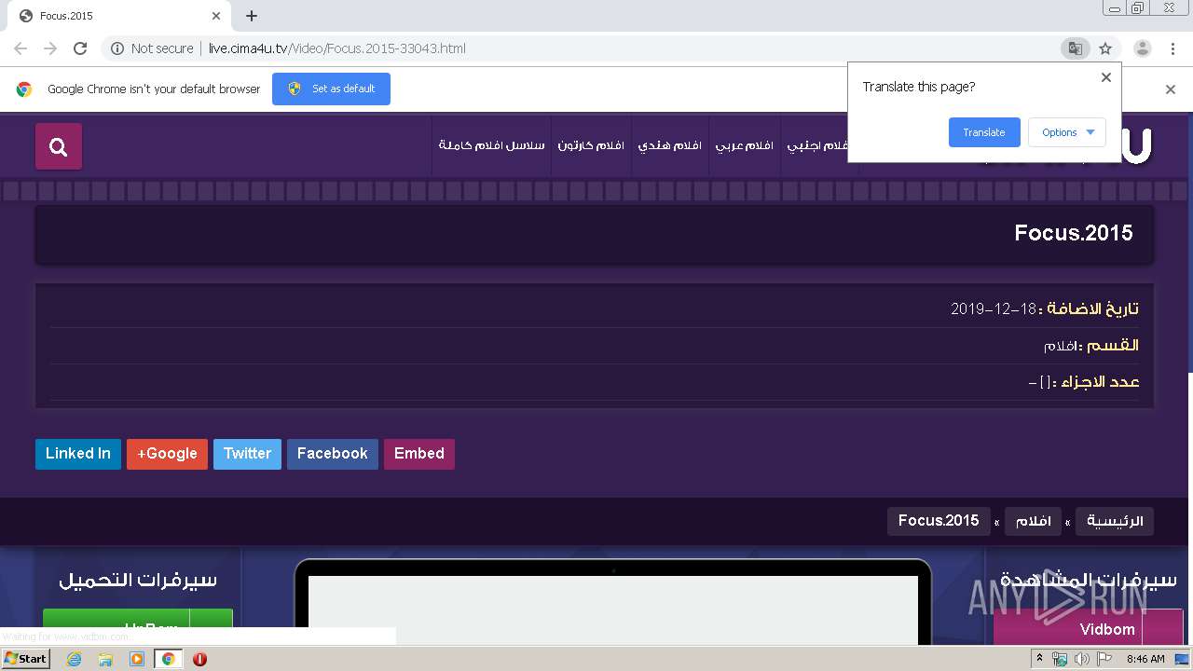Click the افلام category link in details

click(1060, 346)
